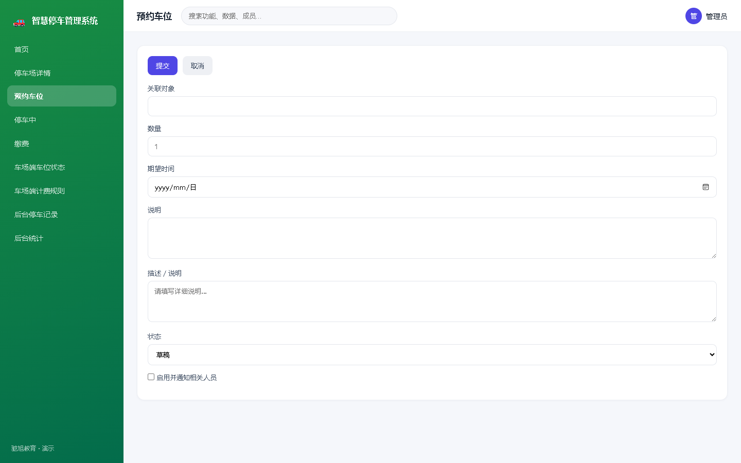The height and width of the screenshot is (463, 741).
Task: Open the calendar picker icon in 期望时间
Action: click(x=705, y=187)
